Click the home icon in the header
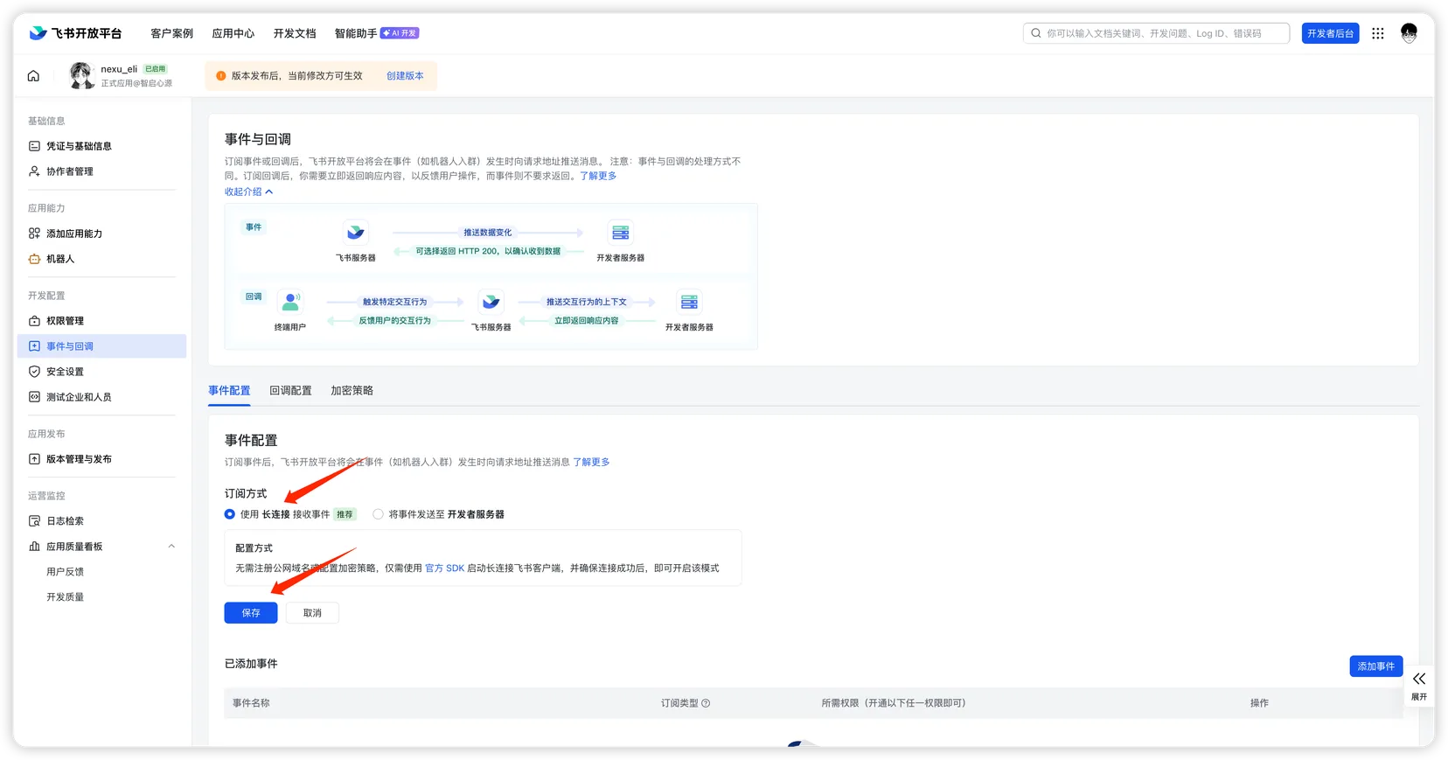Viewport: 1448px width, 760px height. [x=33, y=76]
